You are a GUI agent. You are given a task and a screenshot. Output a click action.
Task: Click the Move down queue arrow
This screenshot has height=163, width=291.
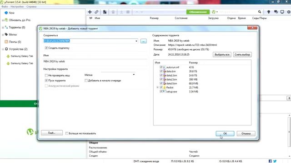142,12
